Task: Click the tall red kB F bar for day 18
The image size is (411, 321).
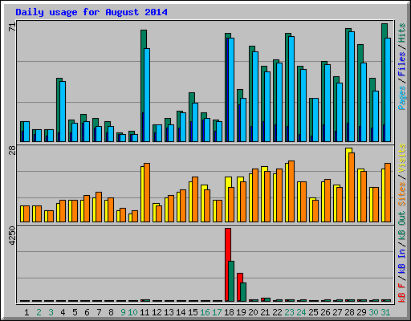Action: pos(227,265)
